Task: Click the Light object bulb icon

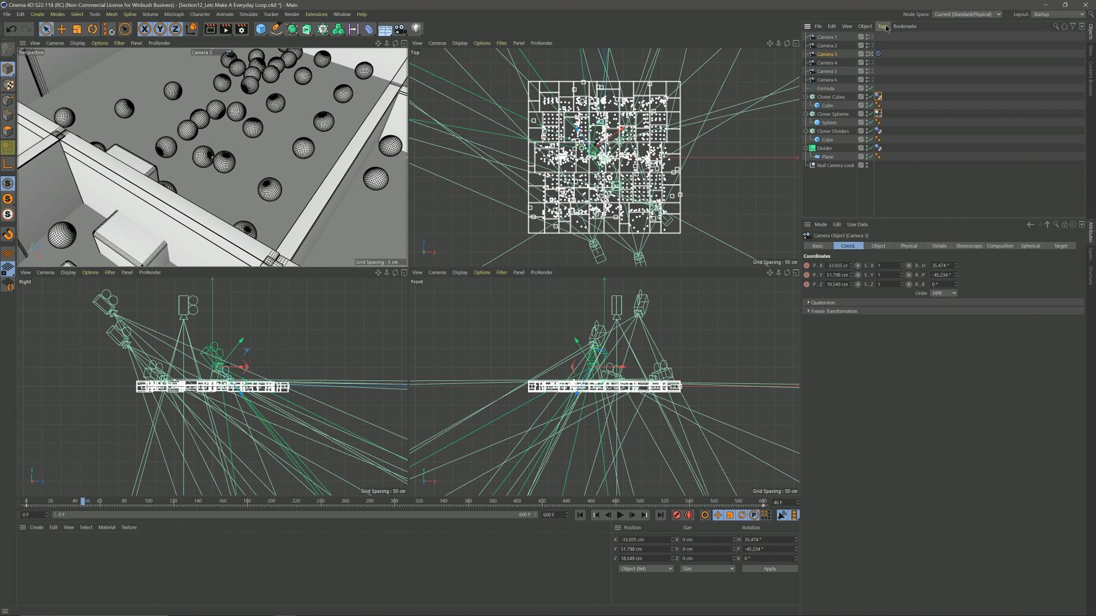Action: click(416, 29)
